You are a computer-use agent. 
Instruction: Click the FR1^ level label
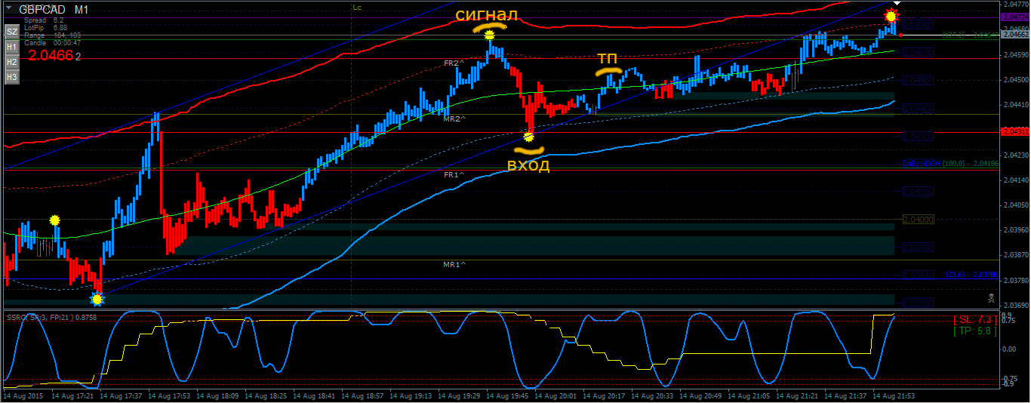[453, 174]
